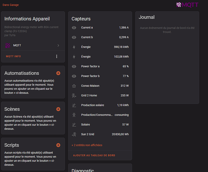Click the eye icon beside Power factor b
This screenshot has height=172, width=208.
pos(74,76)
